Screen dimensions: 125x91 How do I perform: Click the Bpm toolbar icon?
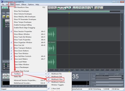pos(86,8)
